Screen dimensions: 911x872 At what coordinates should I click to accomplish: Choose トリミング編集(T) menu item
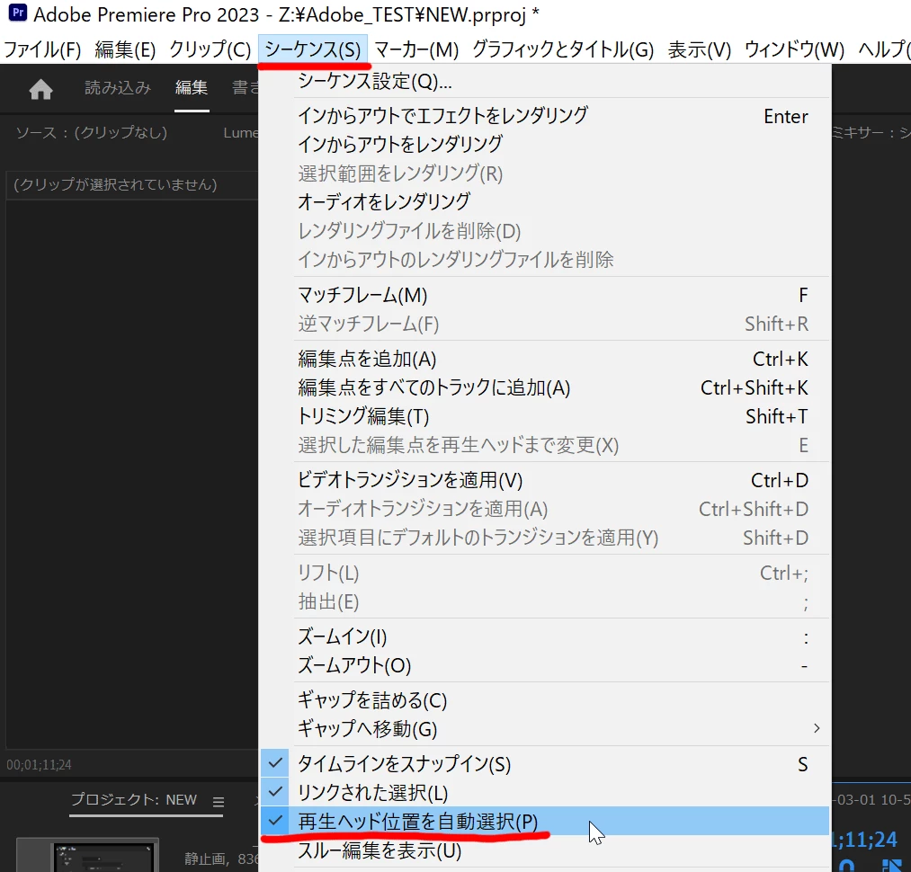pos(545,416)
